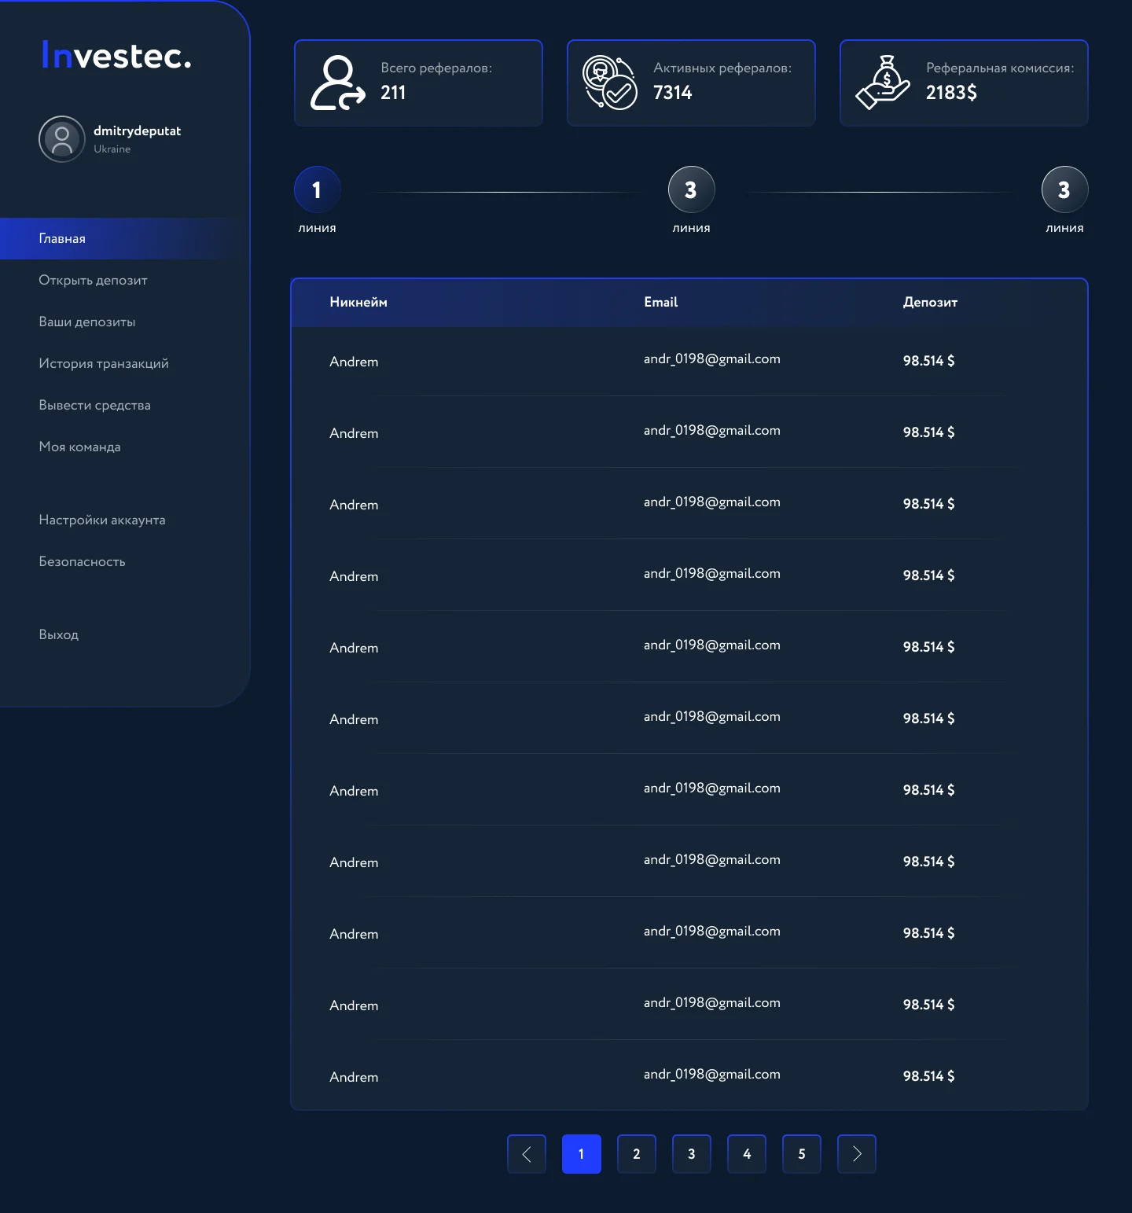
Task: Go to page 3 of pagination
Action: pos(692,1154)
